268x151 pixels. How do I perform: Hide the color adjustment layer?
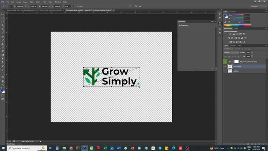[x=225, y=62]
